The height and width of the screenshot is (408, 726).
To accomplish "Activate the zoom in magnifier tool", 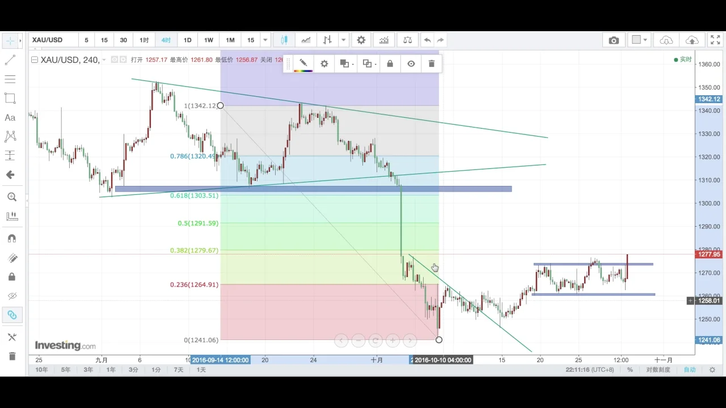I will [11, 197].
